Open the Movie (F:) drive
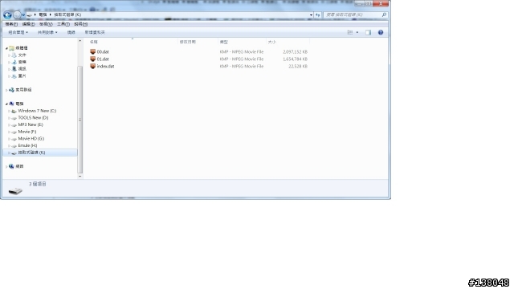Screen dimensions: 514x289 [27, 132]
